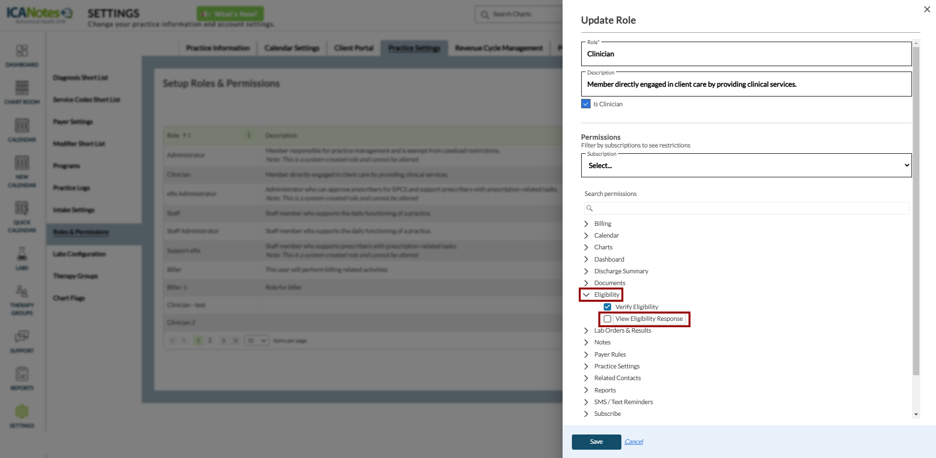Enable View Eligibility Response permission

[x=608, y=319]
